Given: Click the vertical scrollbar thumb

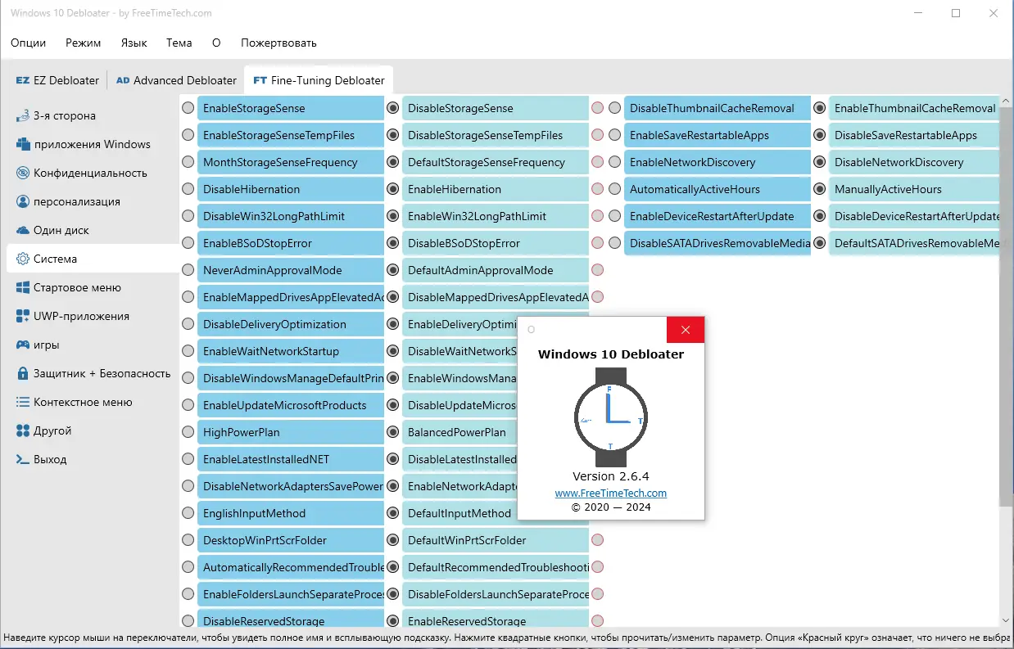Looking at the screenshot, I should click(x=1007, y=307).
